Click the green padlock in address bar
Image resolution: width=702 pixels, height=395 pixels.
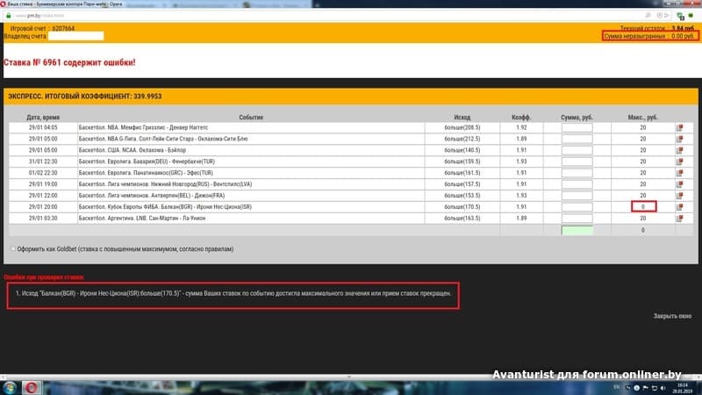point(8,16)
